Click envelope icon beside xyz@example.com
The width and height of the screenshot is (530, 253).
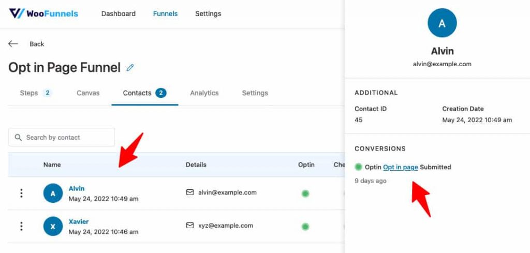(190, 225)
